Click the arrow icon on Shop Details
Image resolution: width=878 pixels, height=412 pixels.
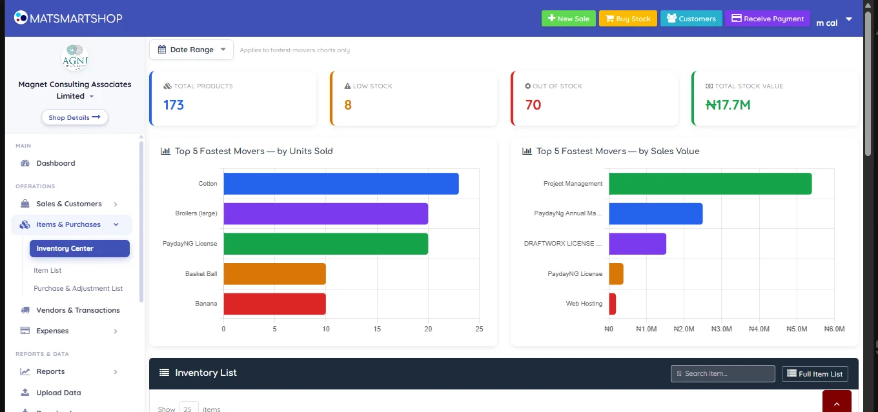coord(96,117)
